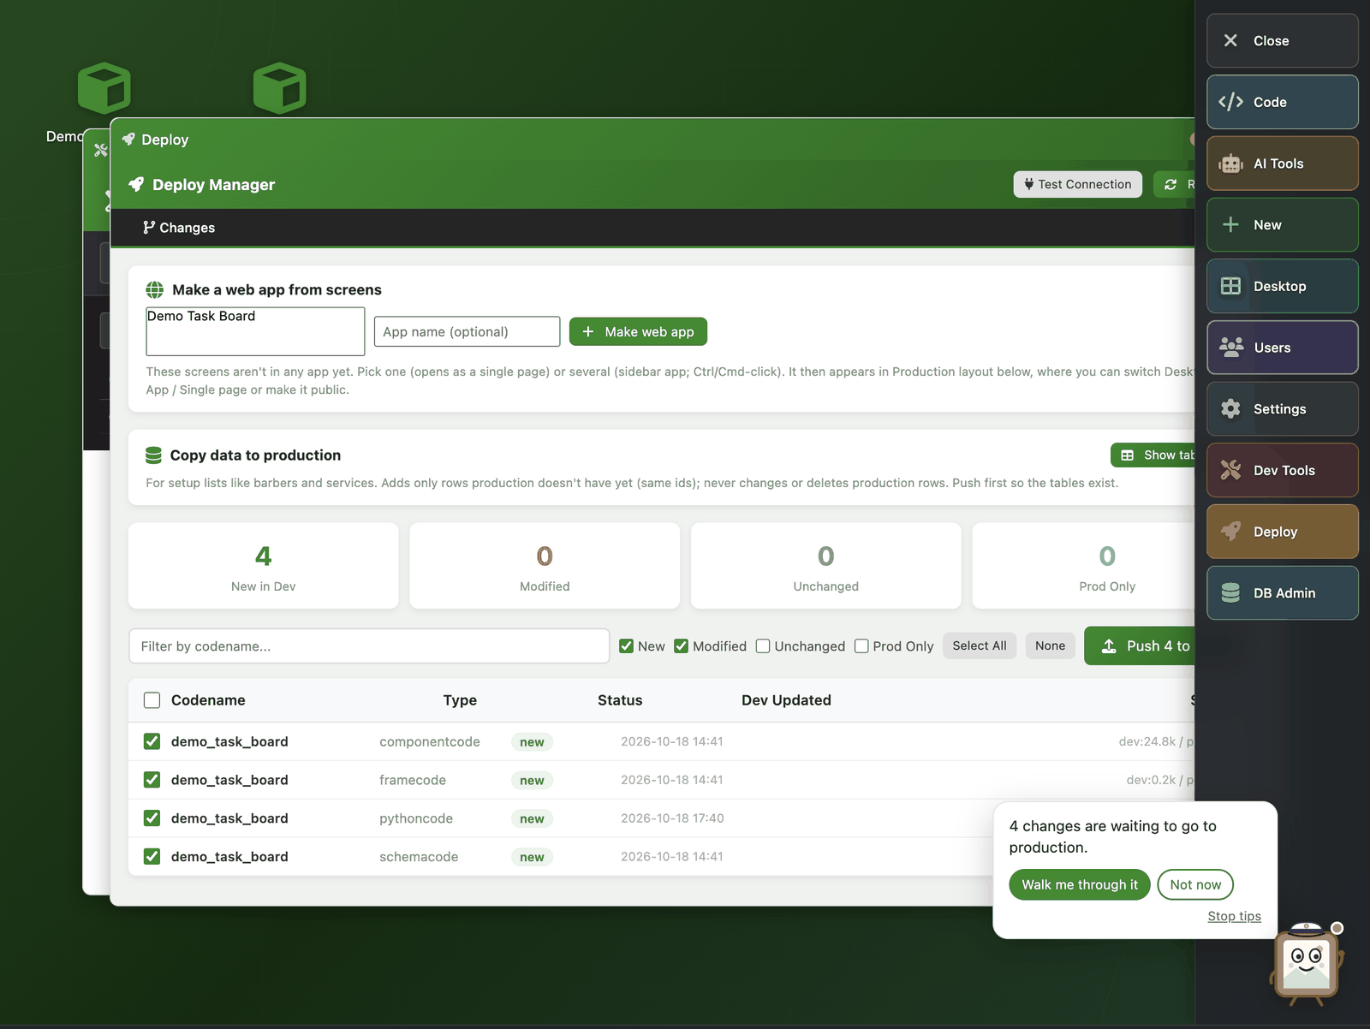This screenshot has width=1370, height=1029.
Task: Enable the Prod Only filter checkbox
Action: coord(861,646)
